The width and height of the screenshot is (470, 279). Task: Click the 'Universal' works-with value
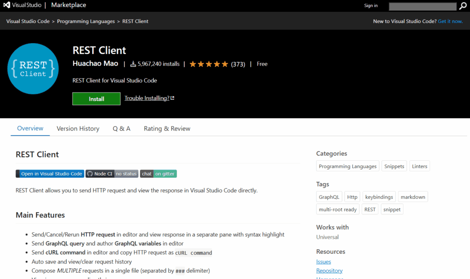[x=327, y=237]
